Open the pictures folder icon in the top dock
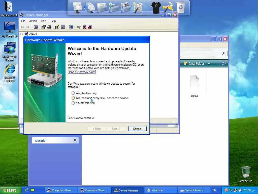 125,8
